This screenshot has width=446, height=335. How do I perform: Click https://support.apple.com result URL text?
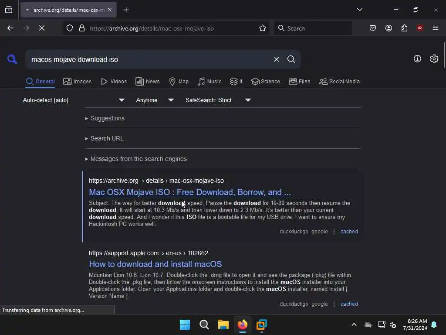149,253
